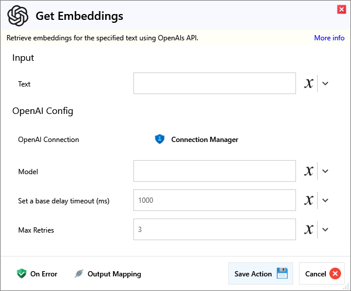Focus the Text input field
The height and width of the screenshot is (291, 351).
point(214,84)
